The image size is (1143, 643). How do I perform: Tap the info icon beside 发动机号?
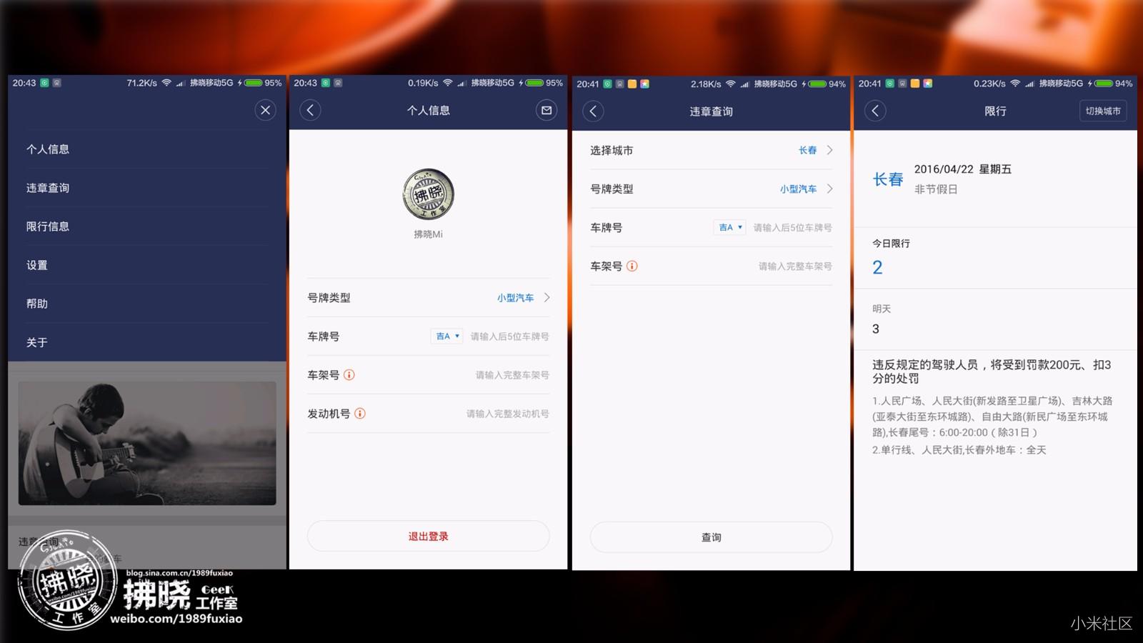[360, 413]
